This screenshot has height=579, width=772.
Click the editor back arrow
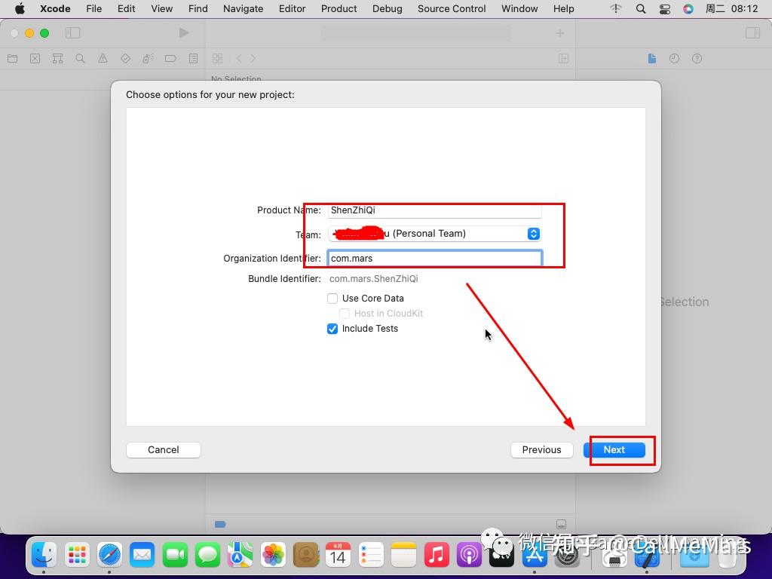239,59
